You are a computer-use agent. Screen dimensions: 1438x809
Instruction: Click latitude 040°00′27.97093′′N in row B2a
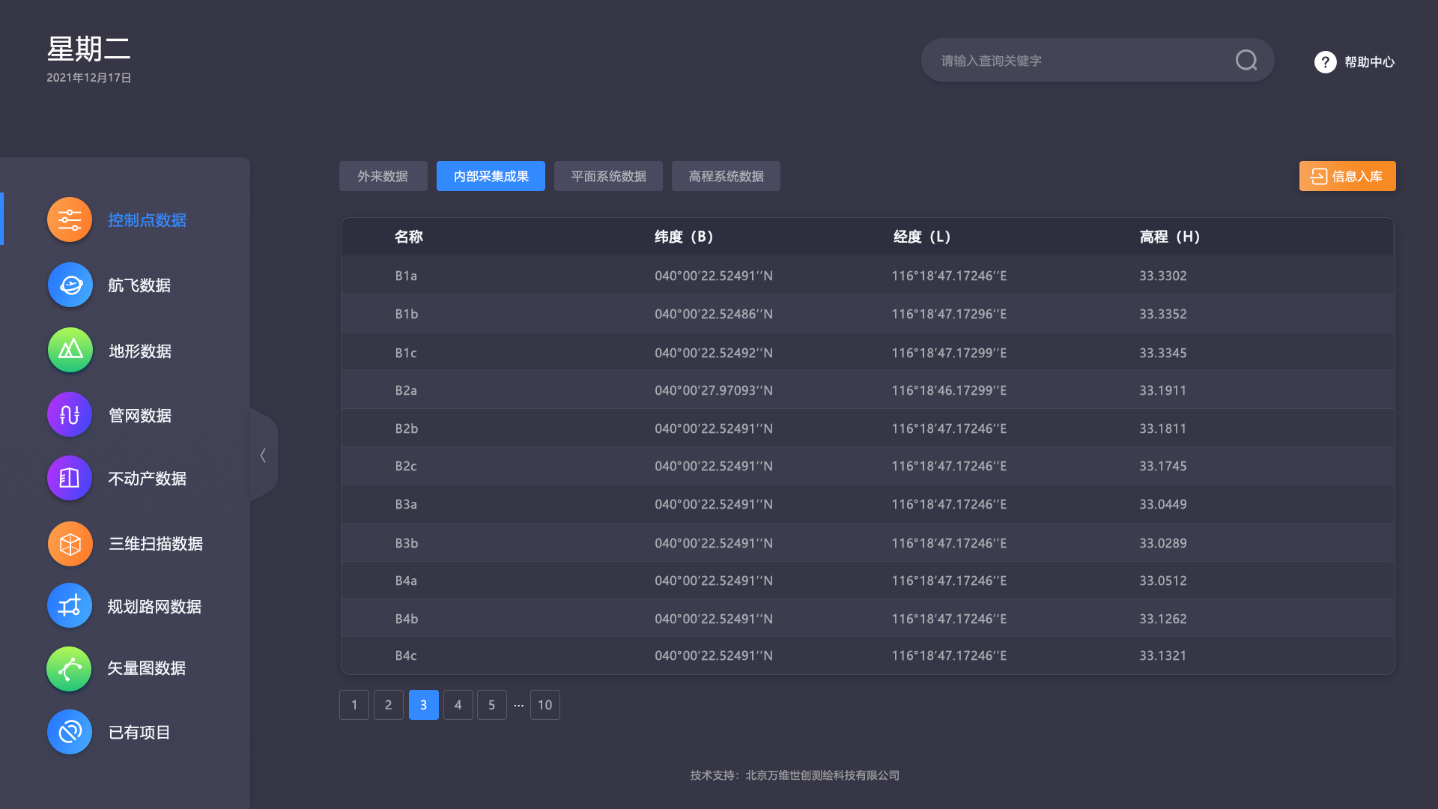click(x=714, y=390)
